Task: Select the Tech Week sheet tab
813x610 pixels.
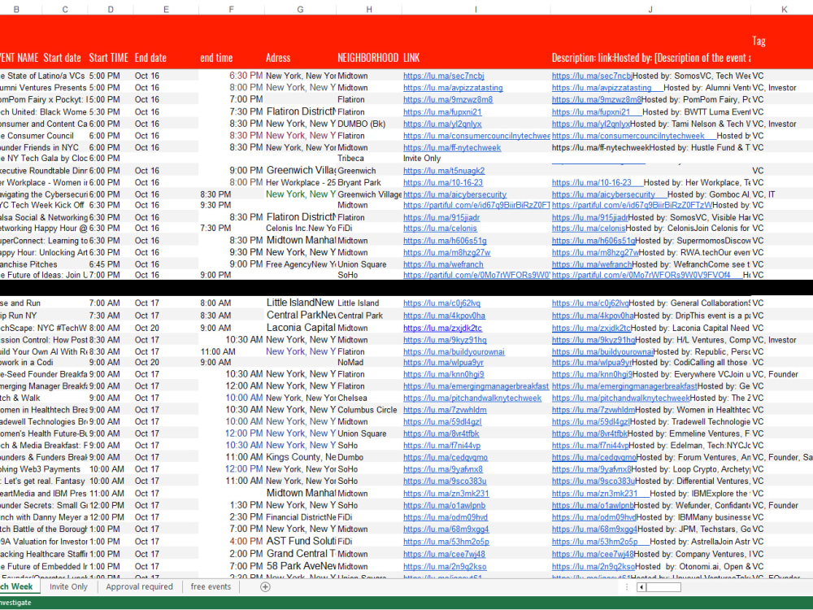Action: [16, 586]
